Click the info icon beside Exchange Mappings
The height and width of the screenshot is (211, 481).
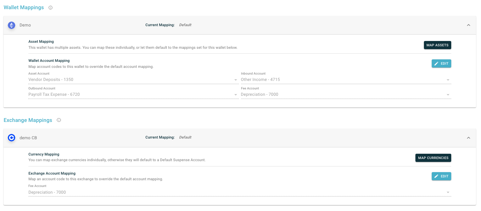tap(59, 120)
